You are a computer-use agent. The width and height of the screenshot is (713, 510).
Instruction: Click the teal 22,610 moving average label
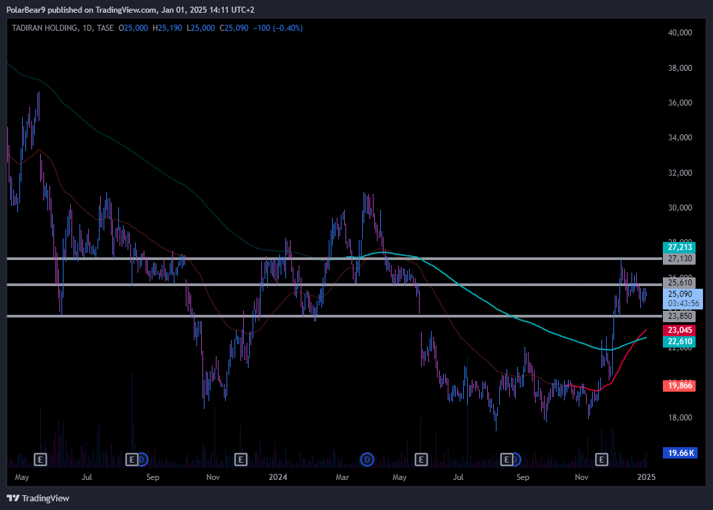680,342
